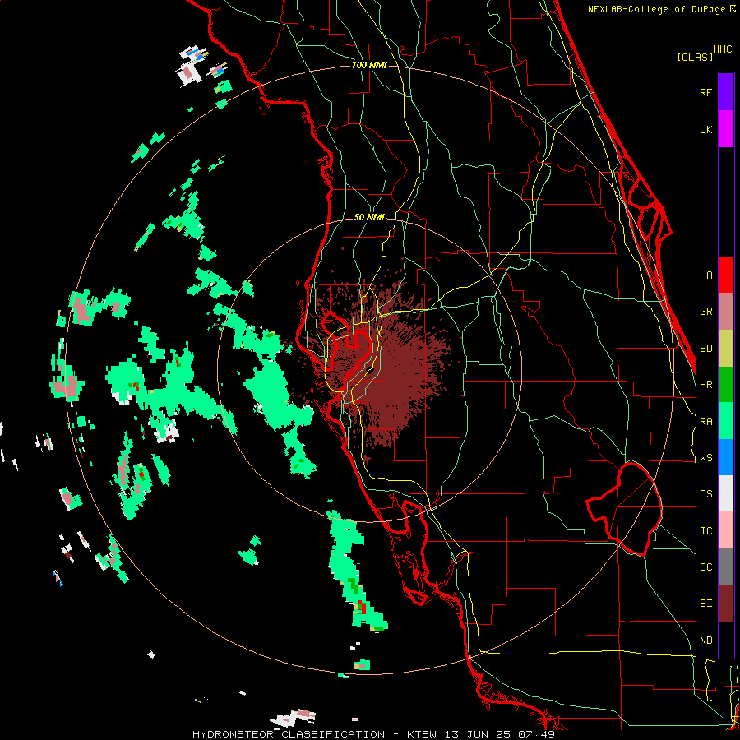Pick the gray GC legend swatch

[726, 567]
